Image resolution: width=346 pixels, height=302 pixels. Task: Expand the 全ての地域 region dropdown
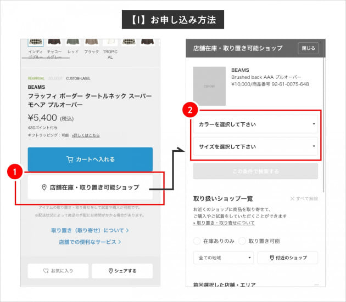(x=223, y=258)
